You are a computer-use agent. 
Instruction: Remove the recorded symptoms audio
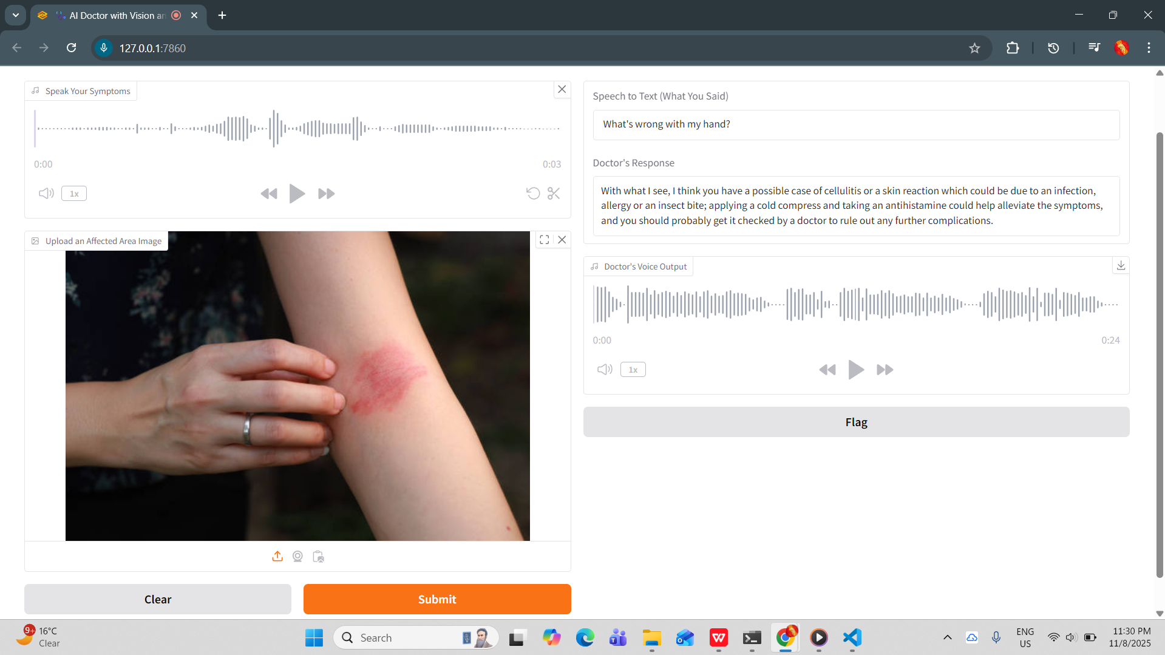[562, 89]
